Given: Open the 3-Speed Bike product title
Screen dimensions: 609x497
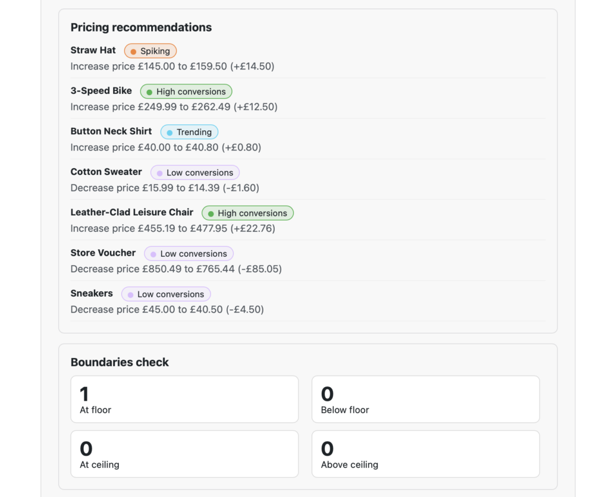Looking at the screenshot, I should pos(101,90).
